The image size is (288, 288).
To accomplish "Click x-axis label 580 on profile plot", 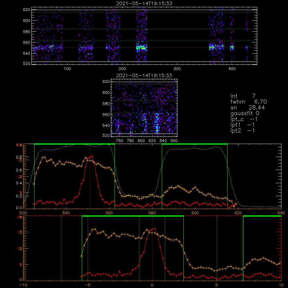I will pos(152,213).
